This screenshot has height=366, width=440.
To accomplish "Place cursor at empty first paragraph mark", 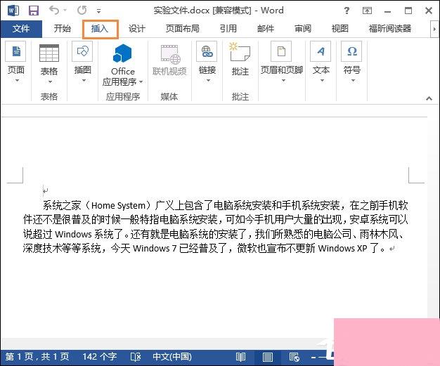I will 45,190.
